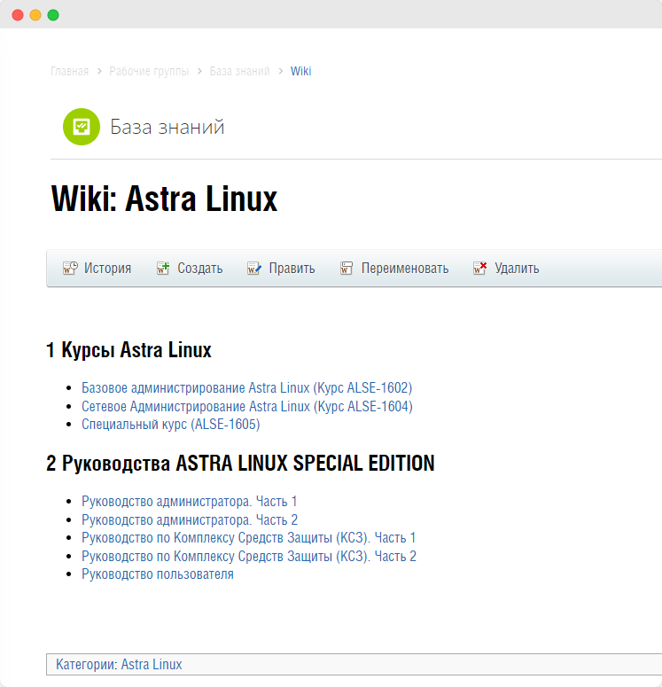The image size is (662, 687).
Task: Open Базовое администрирование Astra Linux course link
Action: 246,387
